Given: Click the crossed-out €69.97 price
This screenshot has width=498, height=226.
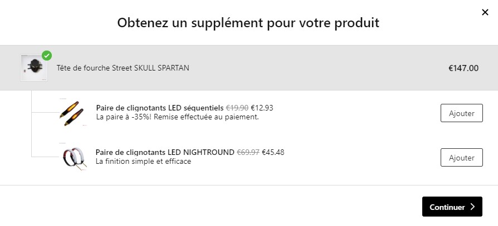Looking at the screenshot, I should click(248, 152).
